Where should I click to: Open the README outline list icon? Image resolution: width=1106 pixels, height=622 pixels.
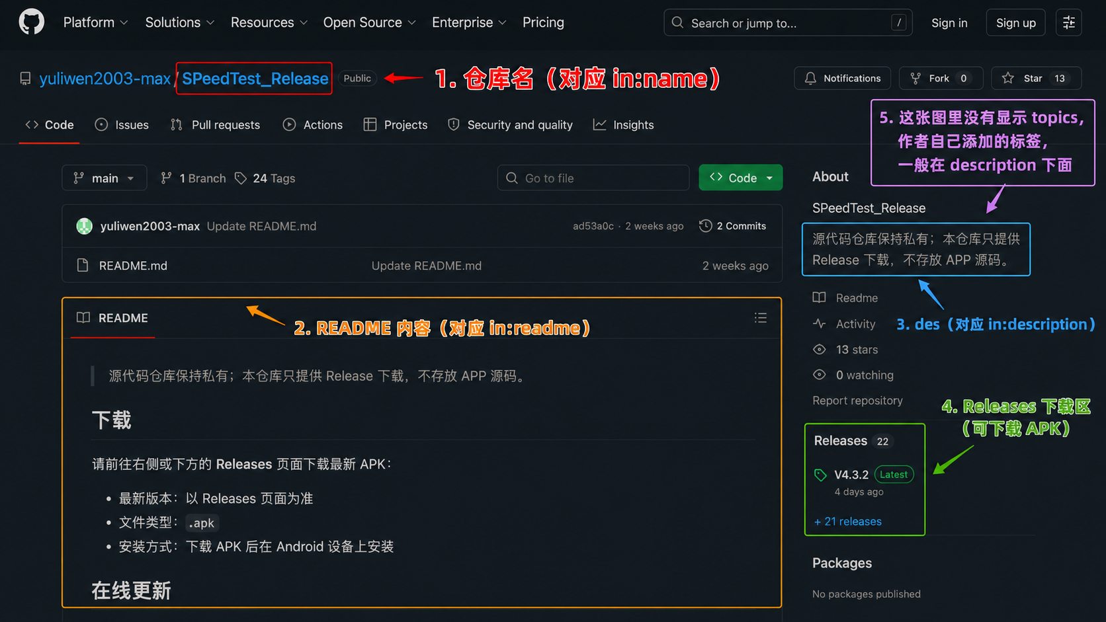(761, 318)
